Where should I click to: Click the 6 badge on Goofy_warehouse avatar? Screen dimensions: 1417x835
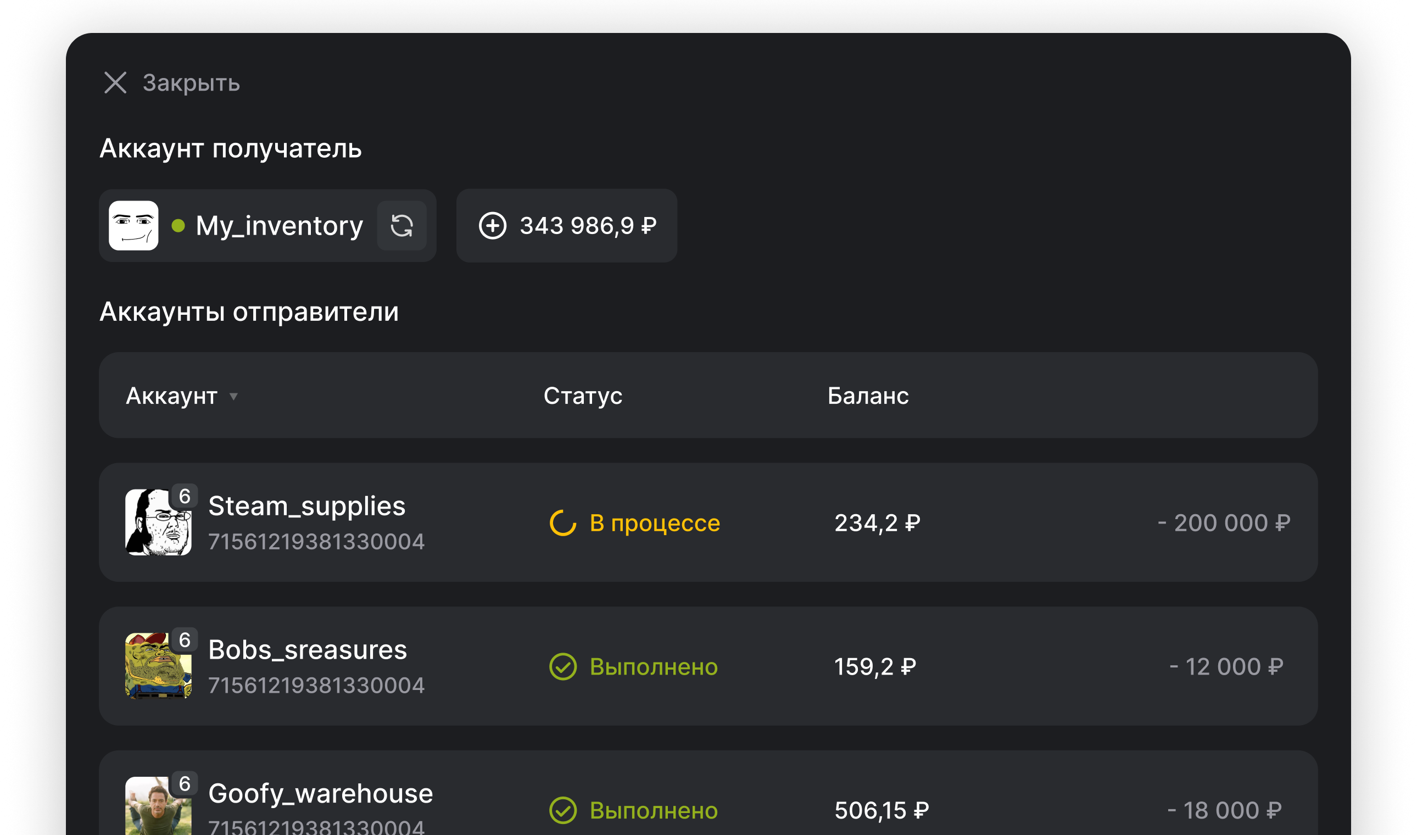[185, 784]
